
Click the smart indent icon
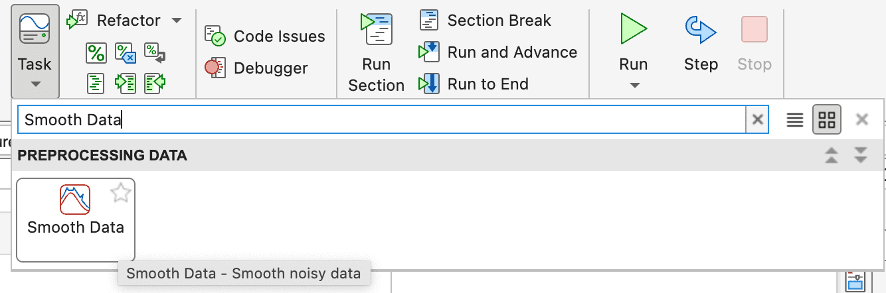pyautogui.click(x=96, y=82)
